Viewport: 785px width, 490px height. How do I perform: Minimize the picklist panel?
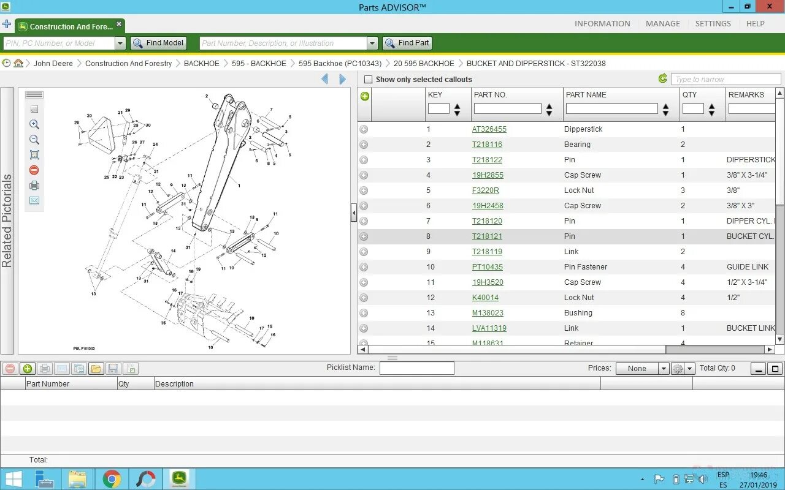[x=759, y=369]
